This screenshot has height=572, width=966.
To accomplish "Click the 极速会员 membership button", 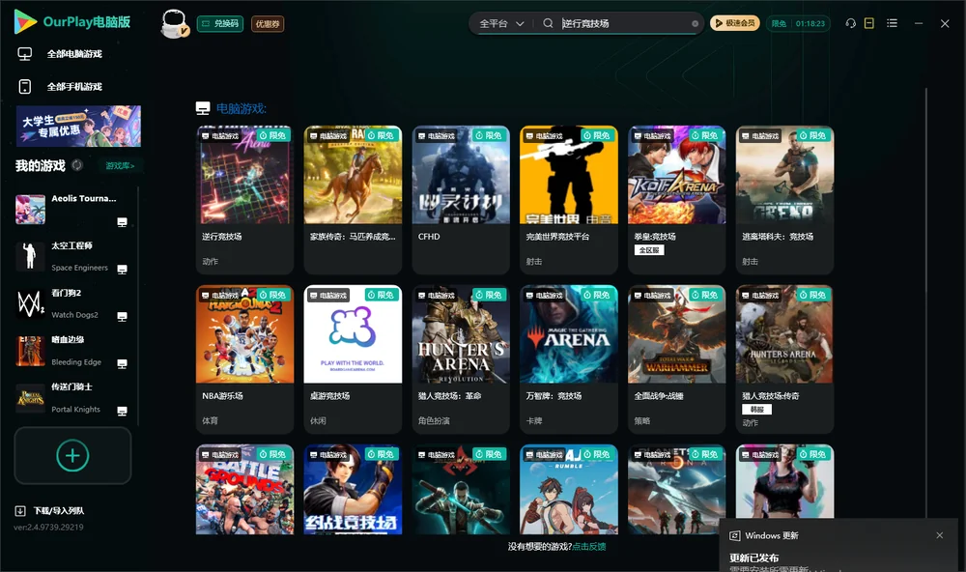I will [735, 23].
